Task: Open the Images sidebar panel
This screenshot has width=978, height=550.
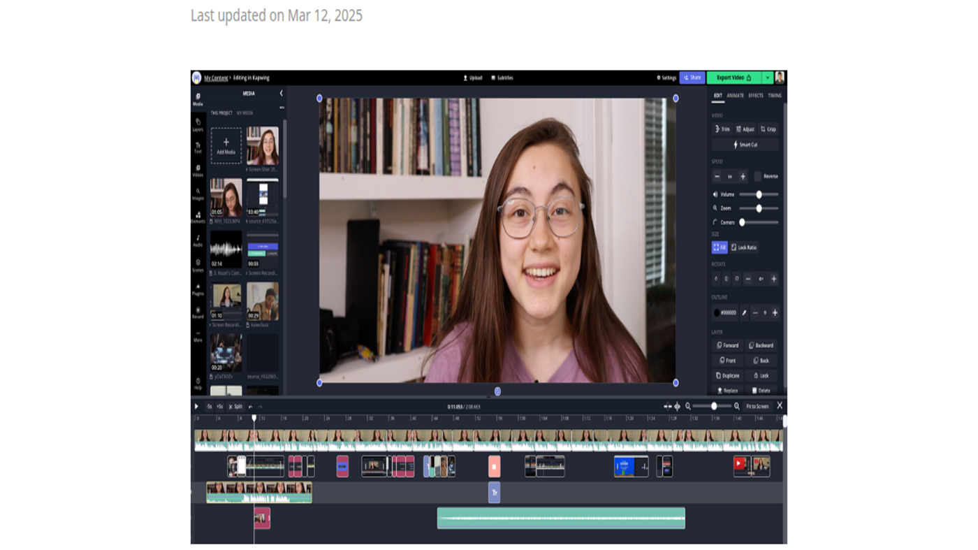Action: pyautogui.click(x=198, y=194)
